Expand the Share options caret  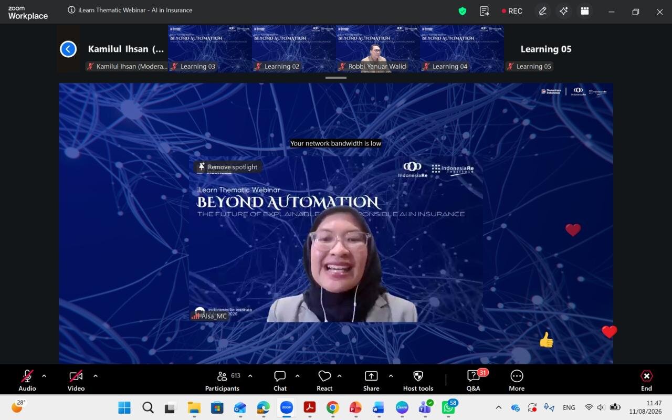click(391, 376)
